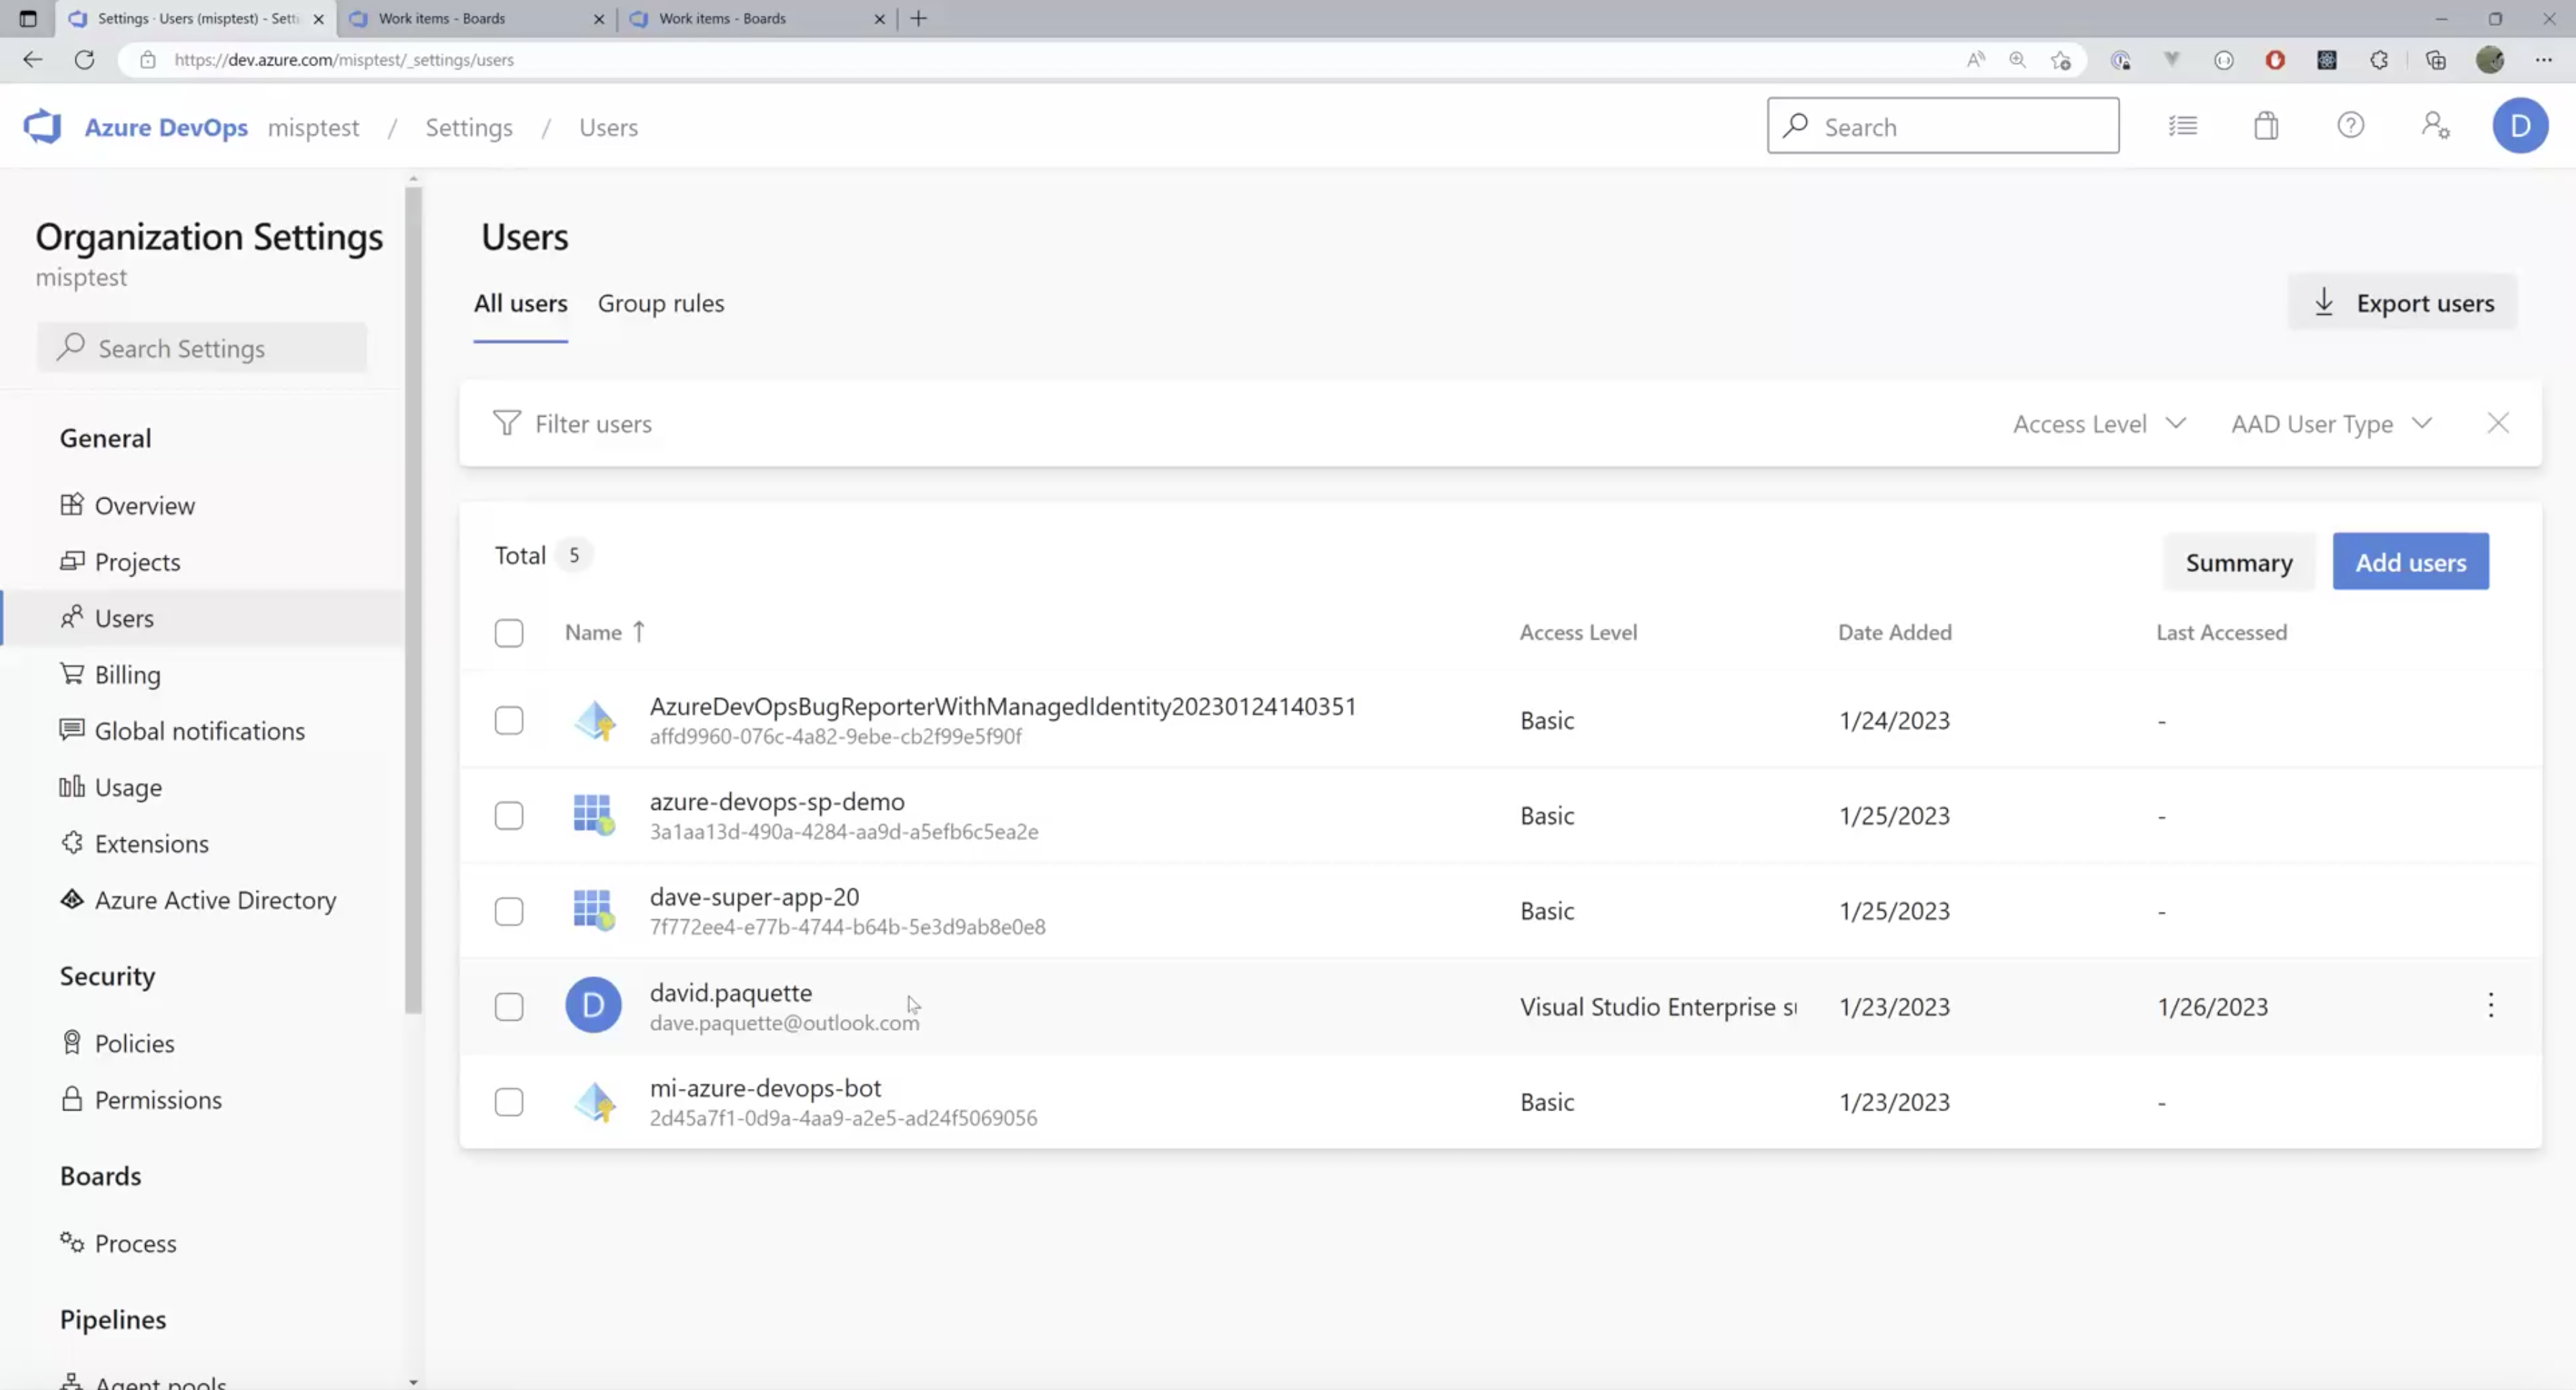The image size is (2576, 1390).
Task: Click the sidebar vertical scrollbar
Action: [413, 600]
